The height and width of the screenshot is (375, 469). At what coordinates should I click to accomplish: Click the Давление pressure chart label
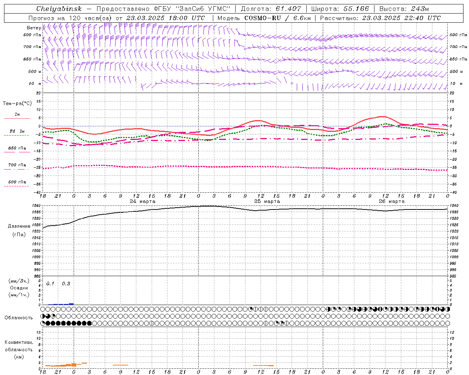point(19,226)
